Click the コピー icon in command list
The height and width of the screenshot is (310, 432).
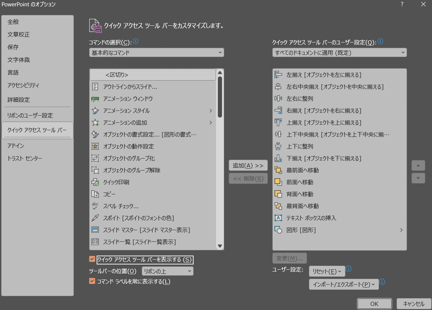coord(95,194)
